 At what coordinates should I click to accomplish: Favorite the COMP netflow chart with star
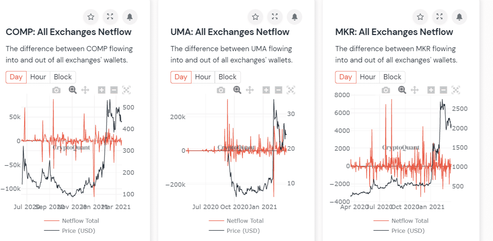tap(91, 17)
